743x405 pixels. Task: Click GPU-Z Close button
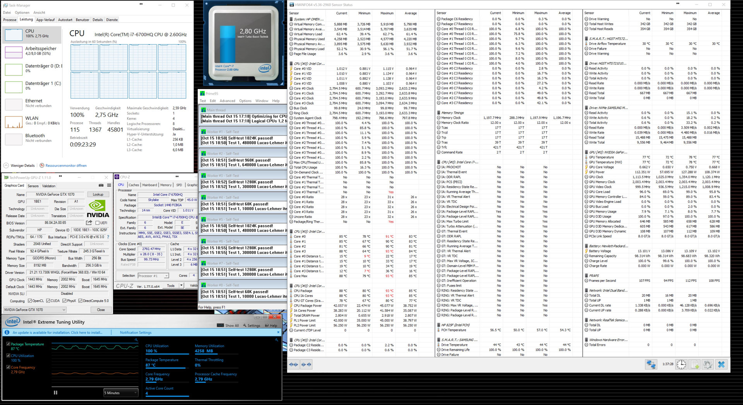click(x=101, y=310)
